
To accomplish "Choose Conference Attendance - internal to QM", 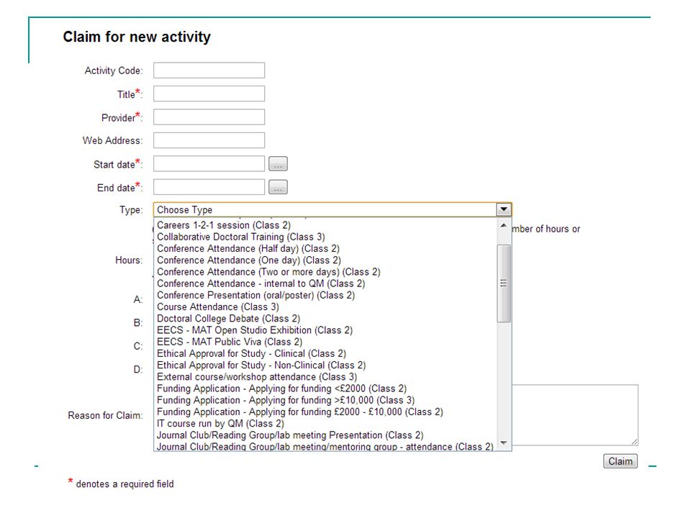I will click(325, 283).
